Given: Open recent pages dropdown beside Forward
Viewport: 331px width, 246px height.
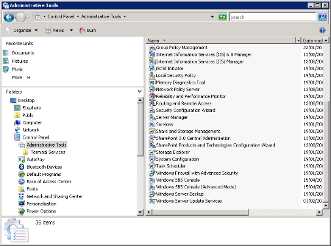Looking at the screenshot, I should pyautogui.click(x=27, y=17).
